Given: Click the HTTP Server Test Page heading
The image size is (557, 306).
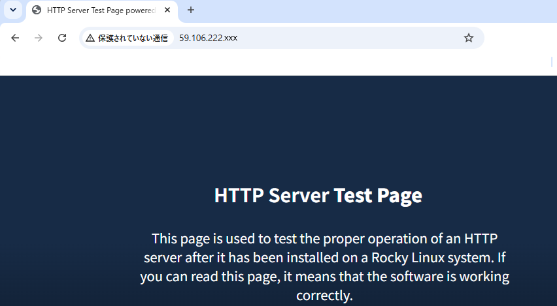Looking at the screenshot, I should [318, 195].
